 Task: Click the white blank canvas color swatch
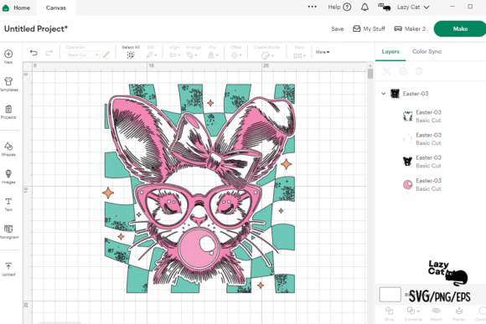tap(390, 294)
